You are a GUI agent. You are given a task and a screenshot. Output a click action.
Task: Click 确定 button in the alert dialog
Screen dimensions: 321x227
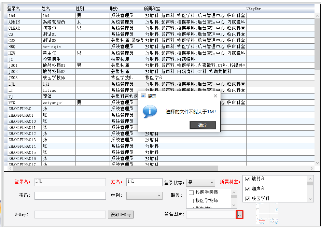pos(203,125)
